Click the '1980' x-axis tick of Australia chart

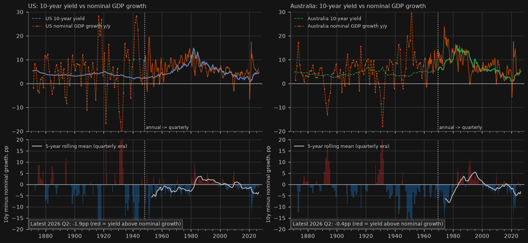click(x=453, y=235)
